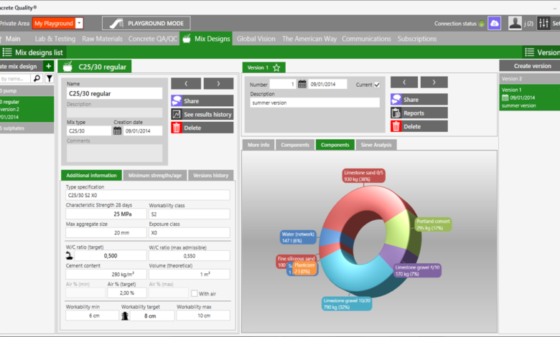
Task: Open the Subscriptions menu
Action: (417, 39)
